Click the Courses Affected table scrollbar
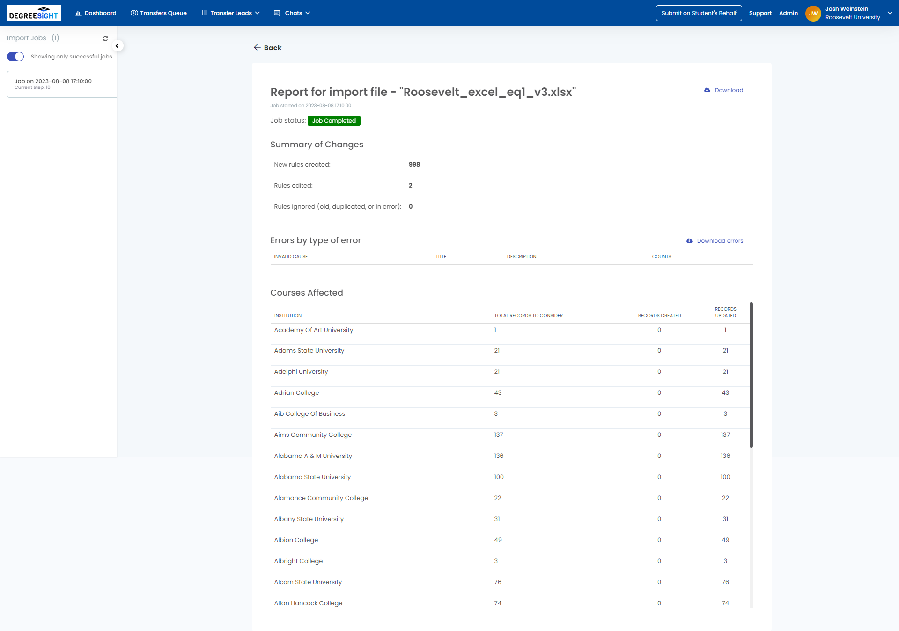Screen dimensions: 899x631 751,374
